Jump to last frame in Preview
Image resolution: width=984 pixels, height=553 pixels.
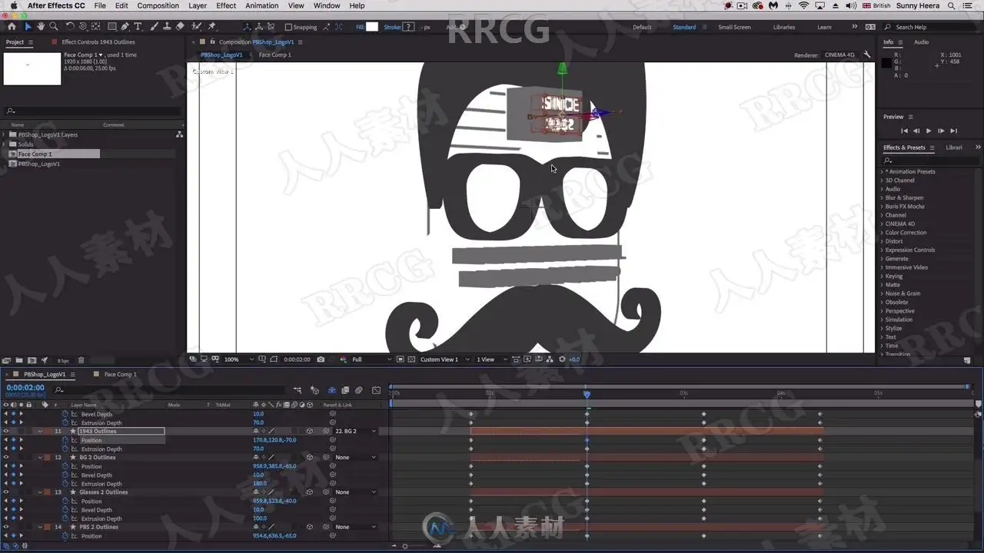click(953, 131)
